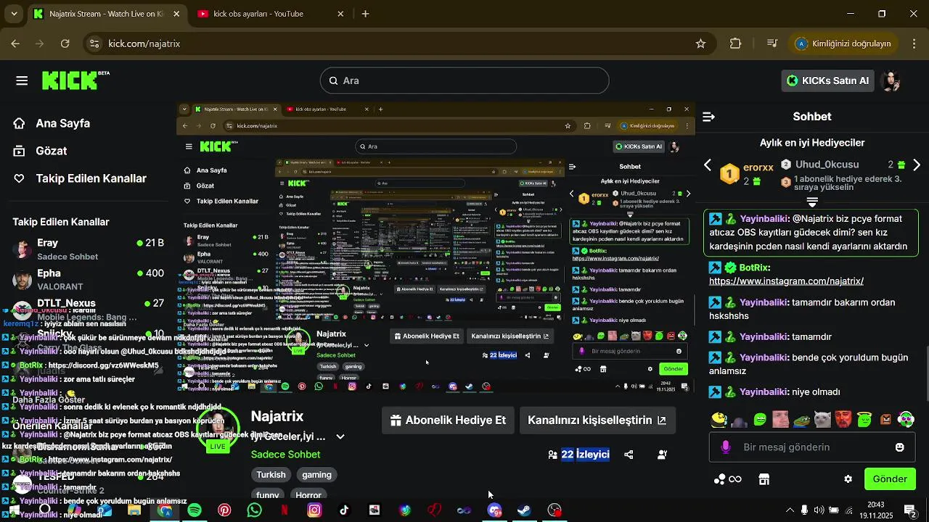The height and width of the screenshot is (522, 929).
Task: Click the pinned @Najatrix chat message
Action: pos(811,233)
